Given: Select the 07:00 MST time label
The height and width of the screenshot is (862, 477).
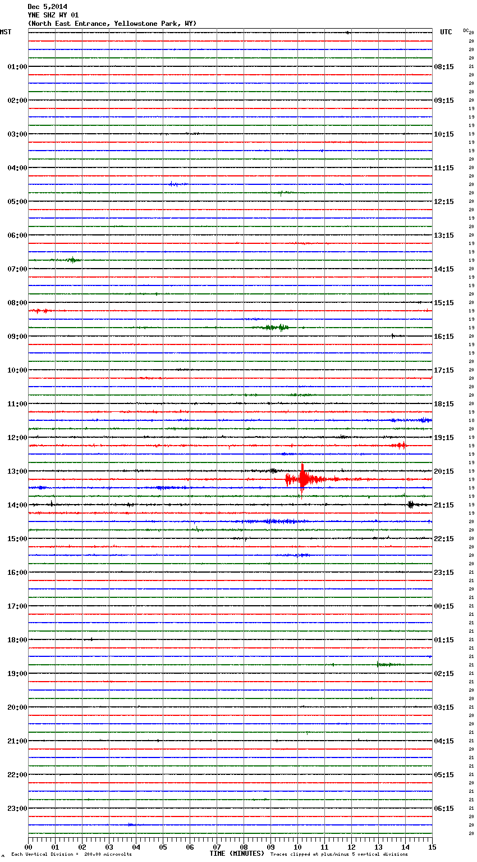Looking at the screenshot, I should click(x=17, y=269).
